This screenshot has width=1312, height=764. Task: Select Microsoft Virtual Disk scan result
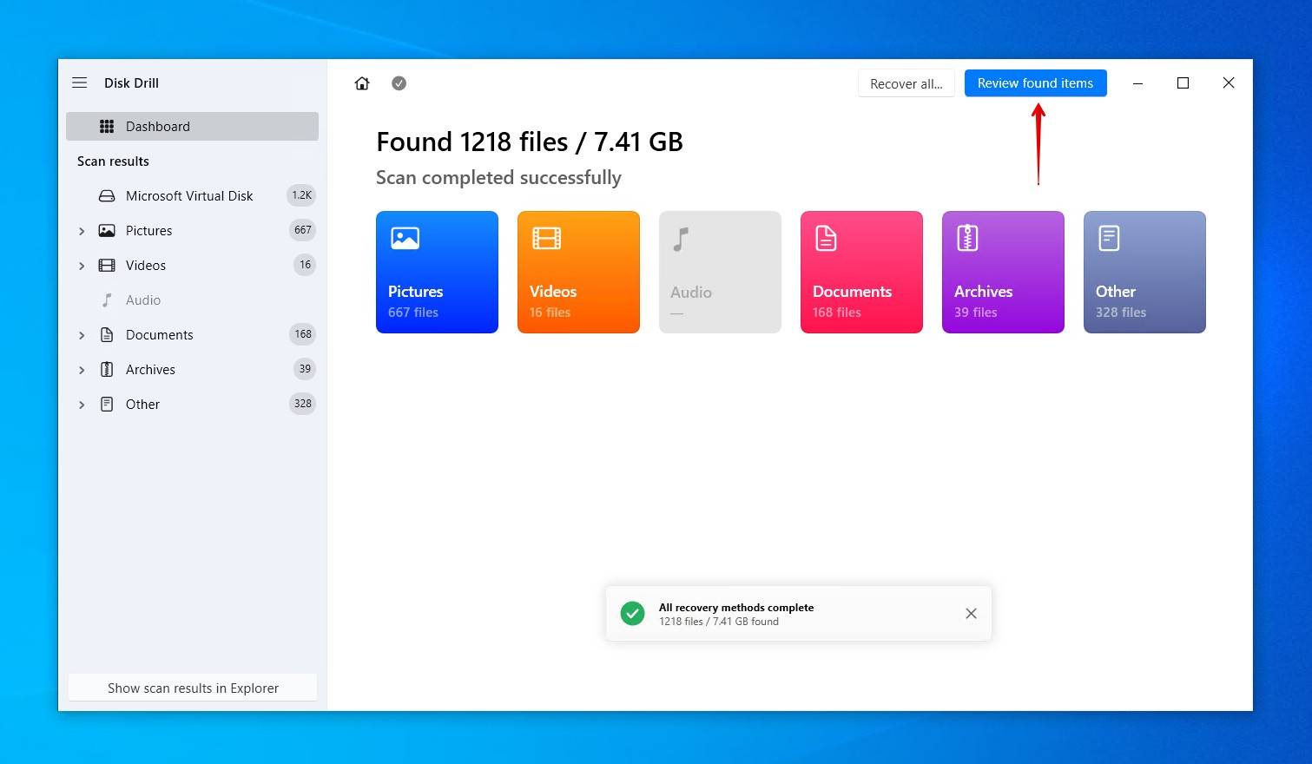coord(189,196)
